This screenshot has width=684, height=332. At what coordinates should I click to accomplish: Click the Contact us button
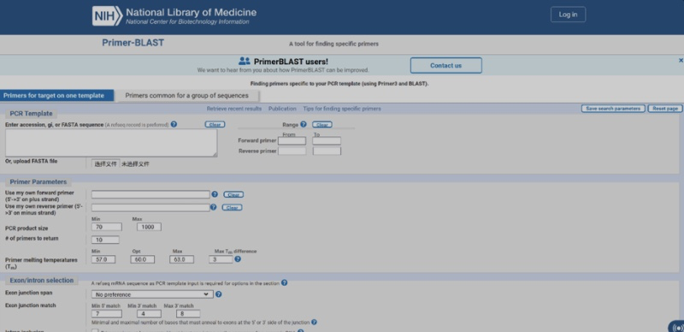(x=445, y=66)
